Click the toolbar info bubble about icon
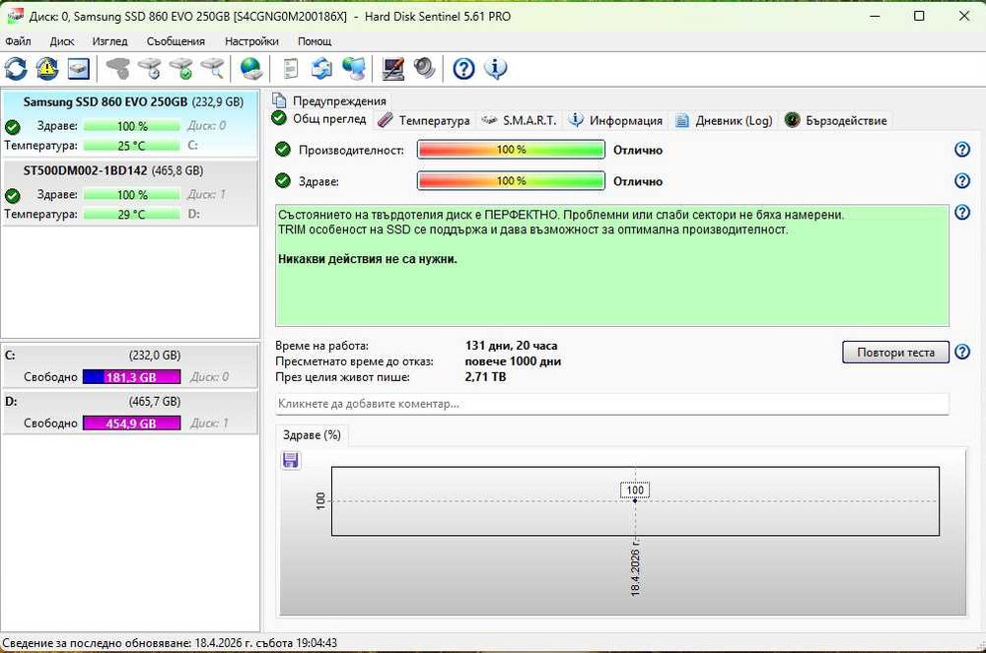This screenshot has height=653, width=986. [496, 68]
